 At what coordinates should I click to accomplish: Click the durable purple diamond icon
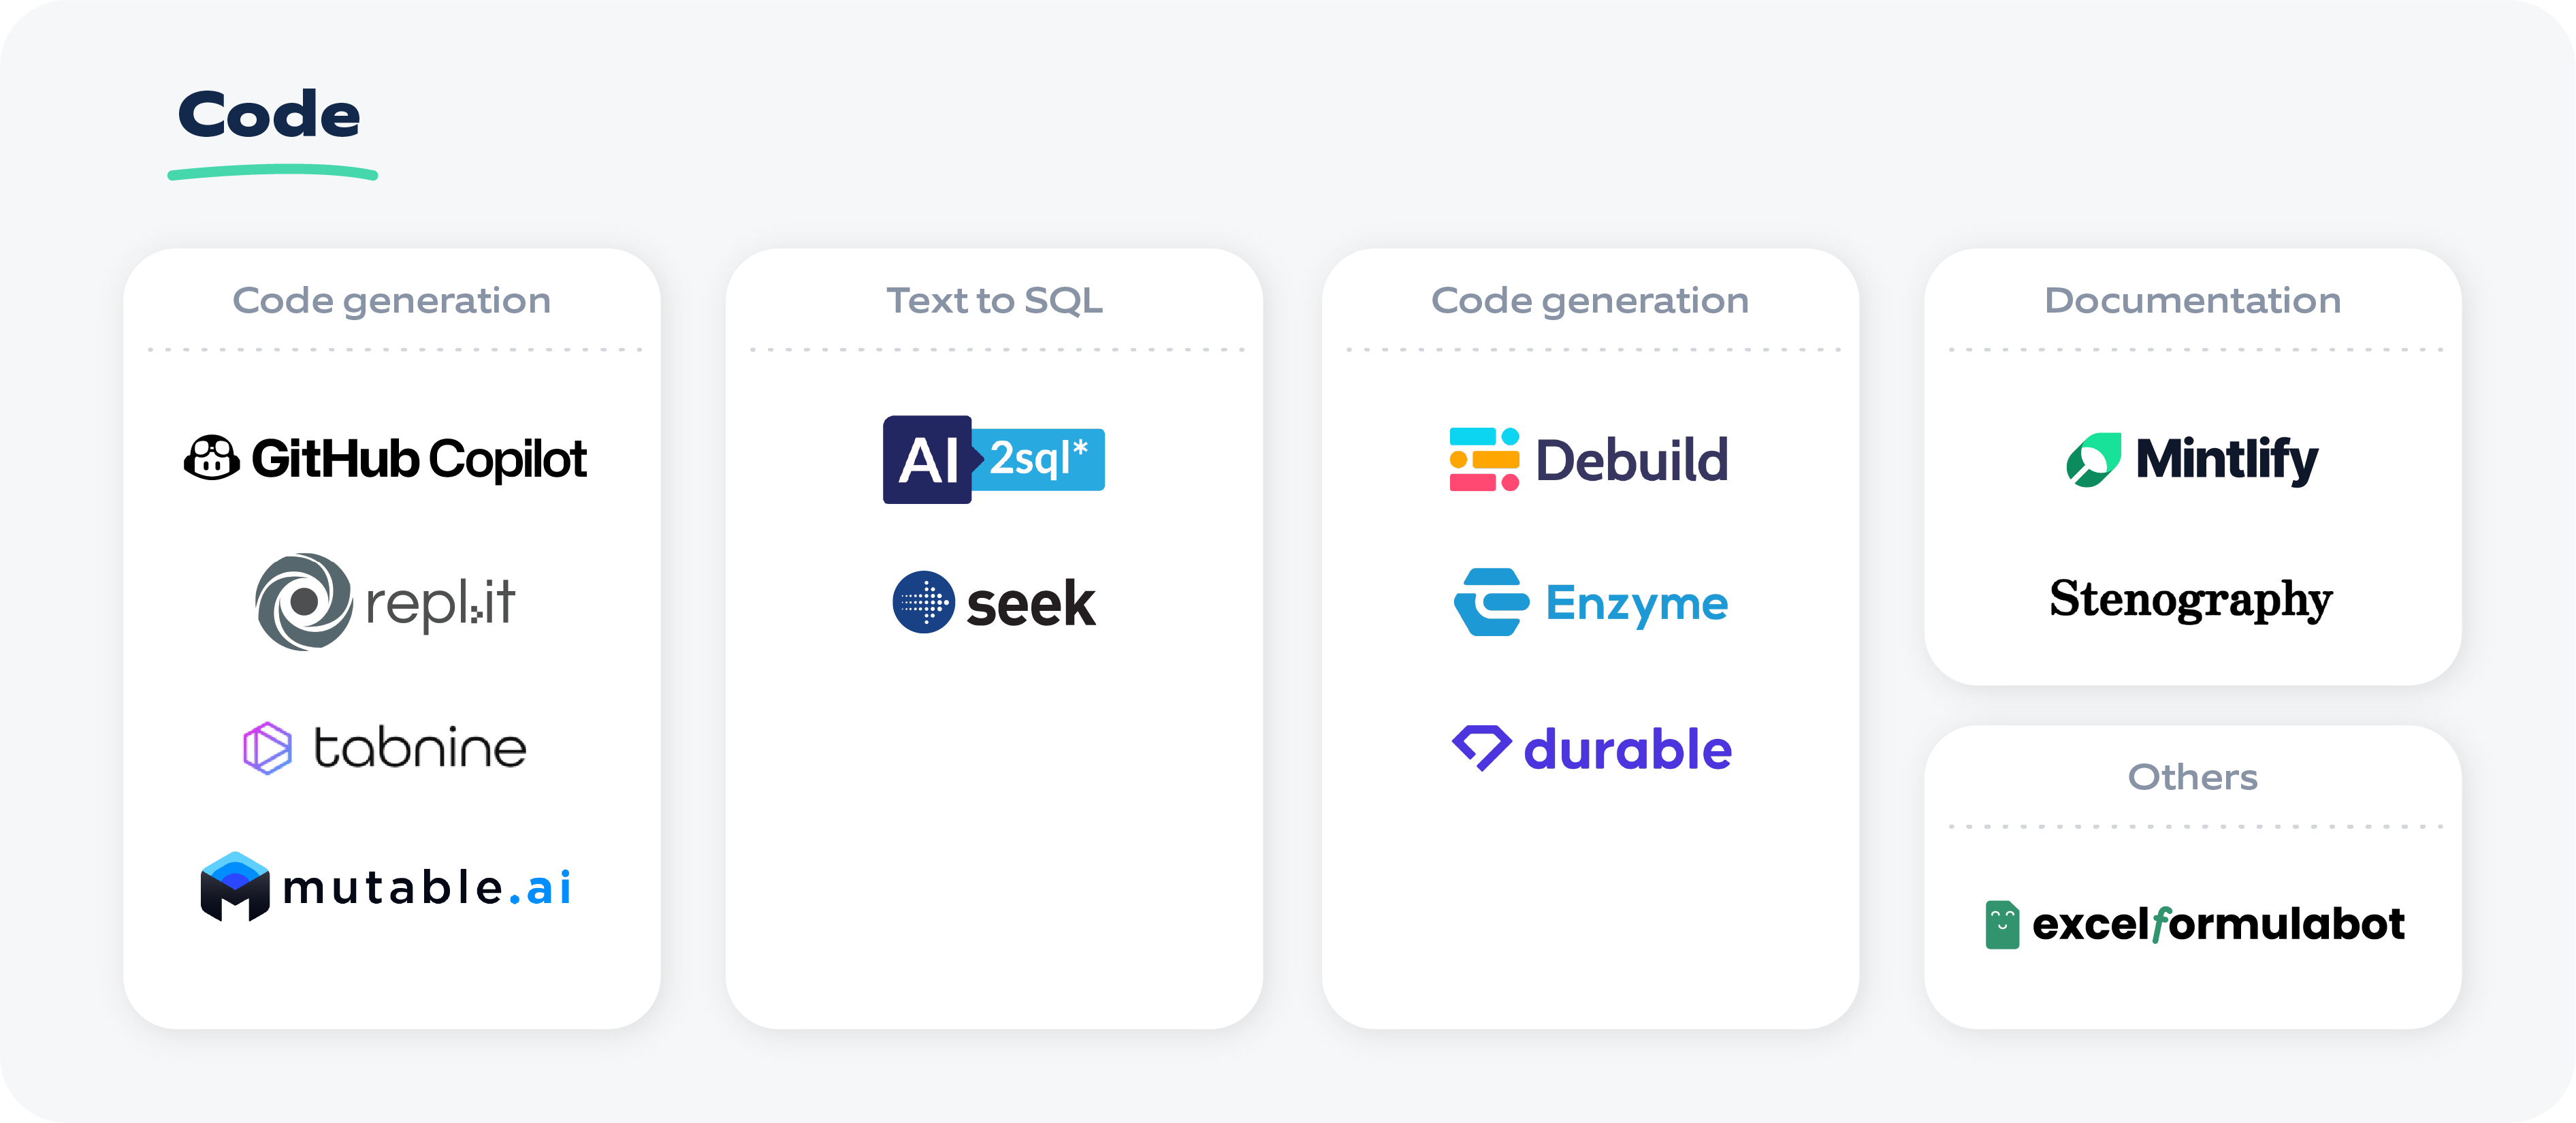pos(1481,748)
